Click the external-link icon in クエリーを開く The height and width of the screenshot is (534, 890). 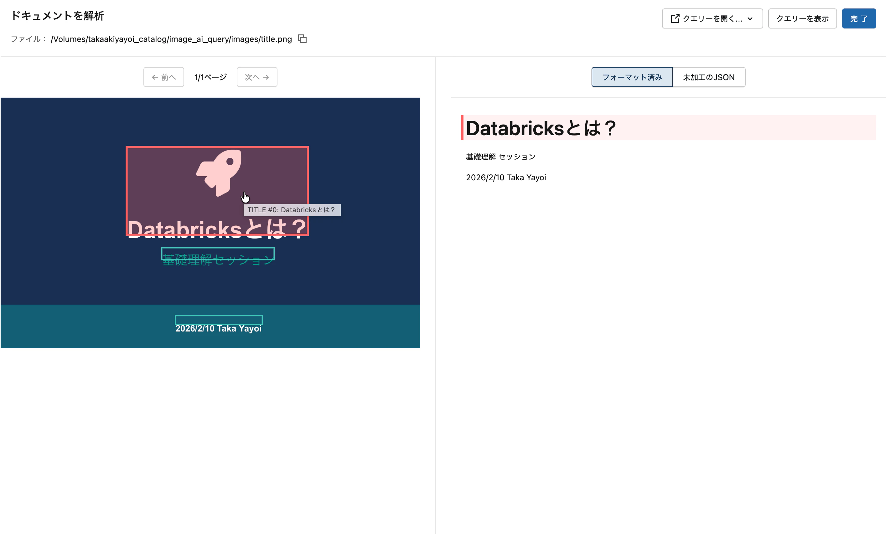pos(675,18)
